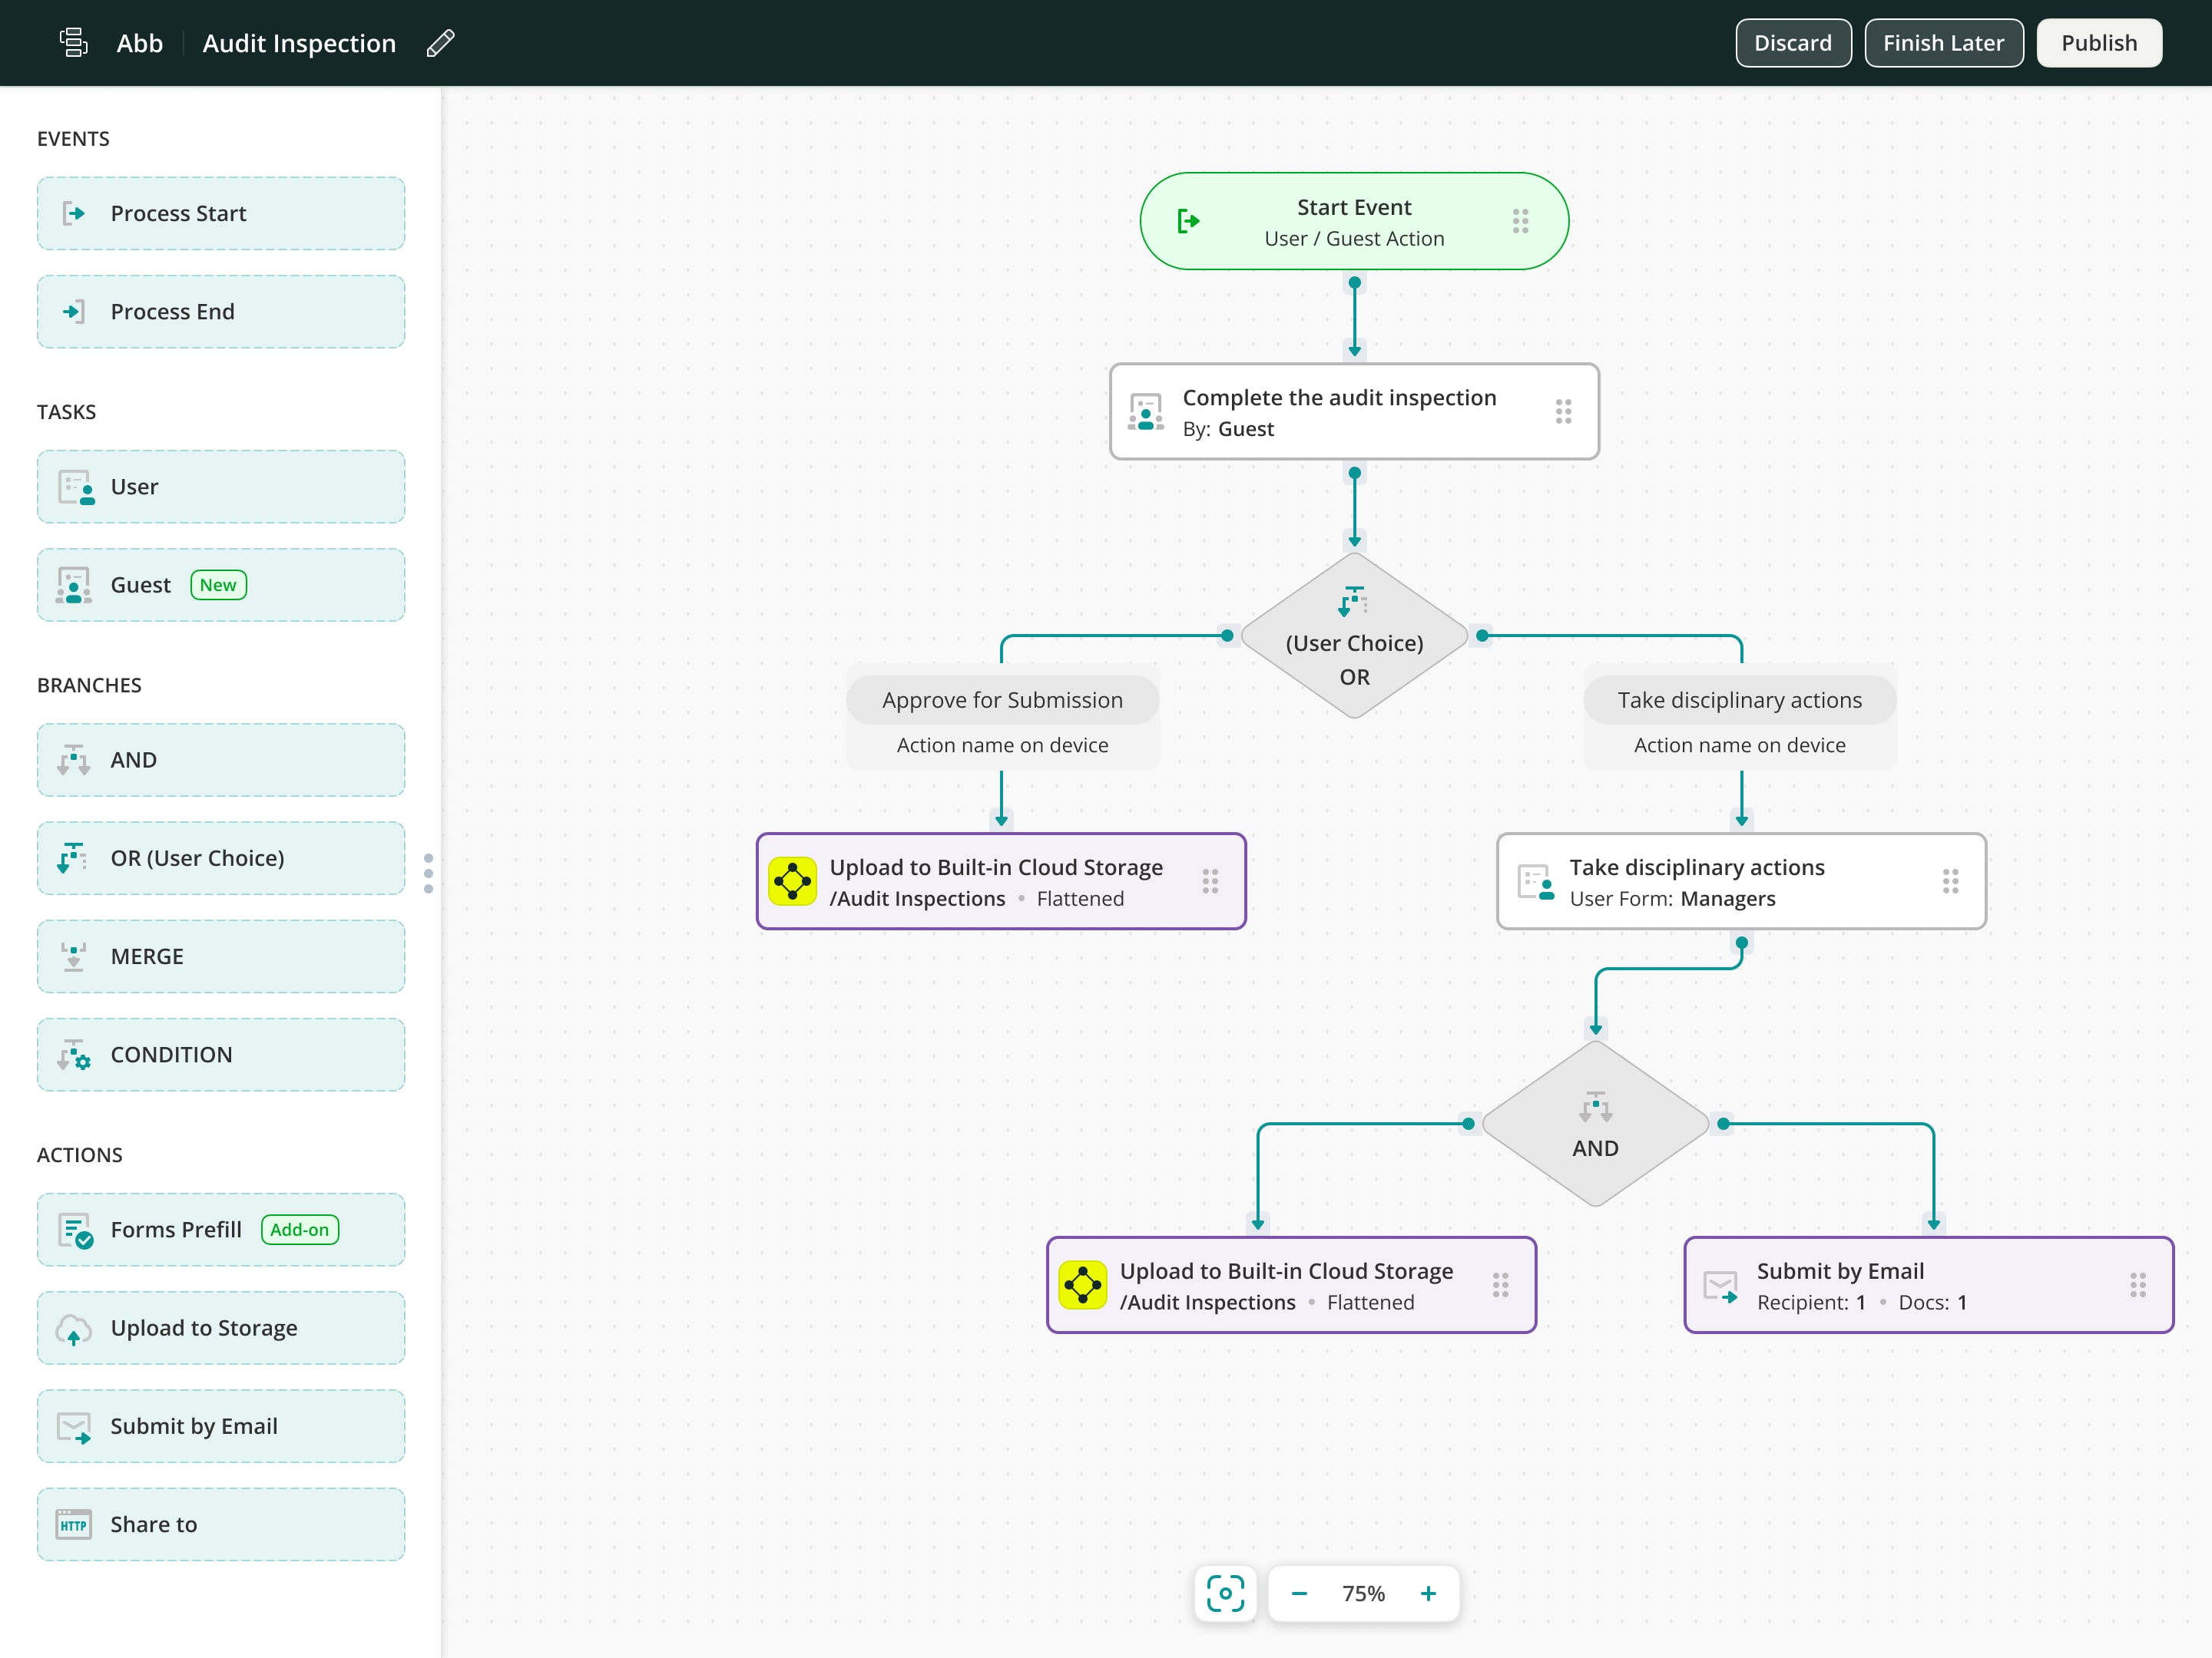Select the Guest task icon in sidebar
This screenshot has height=1658, width=2212.
[x=74, y=585]
